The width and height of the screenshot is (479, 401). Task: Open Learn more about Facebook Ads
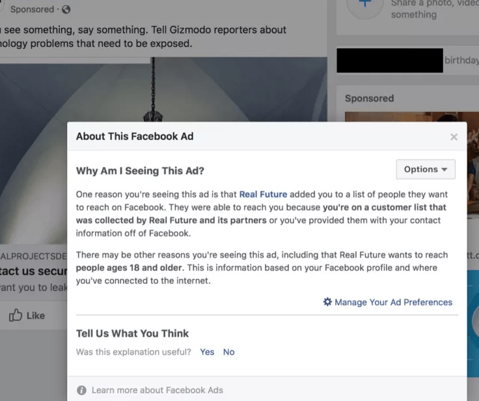(x=157, y=391)
